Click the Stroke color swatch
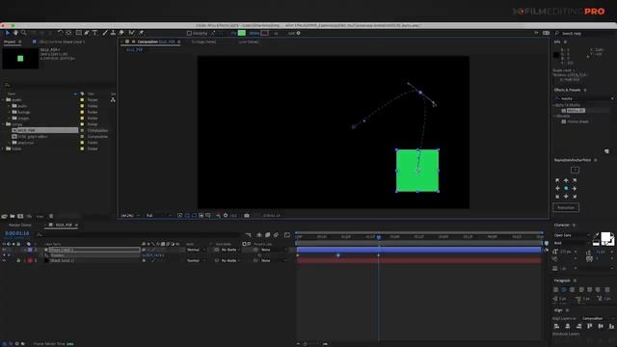617x347 pixels. 265,34
